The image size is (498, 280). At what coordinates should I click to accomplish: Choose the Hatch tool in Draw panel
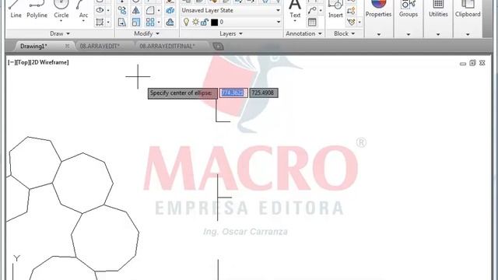100,23
